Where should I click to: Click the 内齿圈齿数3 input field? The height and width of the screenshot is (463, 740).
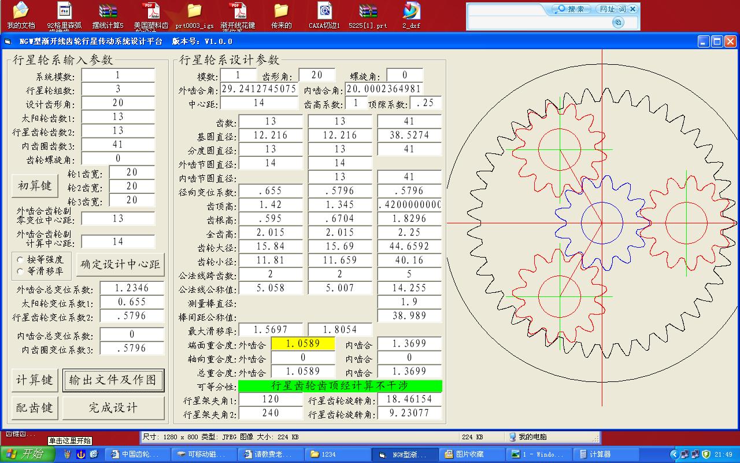click(118, 145)
